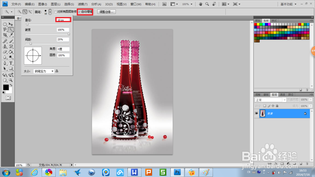Switch to the 通道 tab
Image resolution: width=315 pixels, height=177 pixels.
(x=282, y=94)
